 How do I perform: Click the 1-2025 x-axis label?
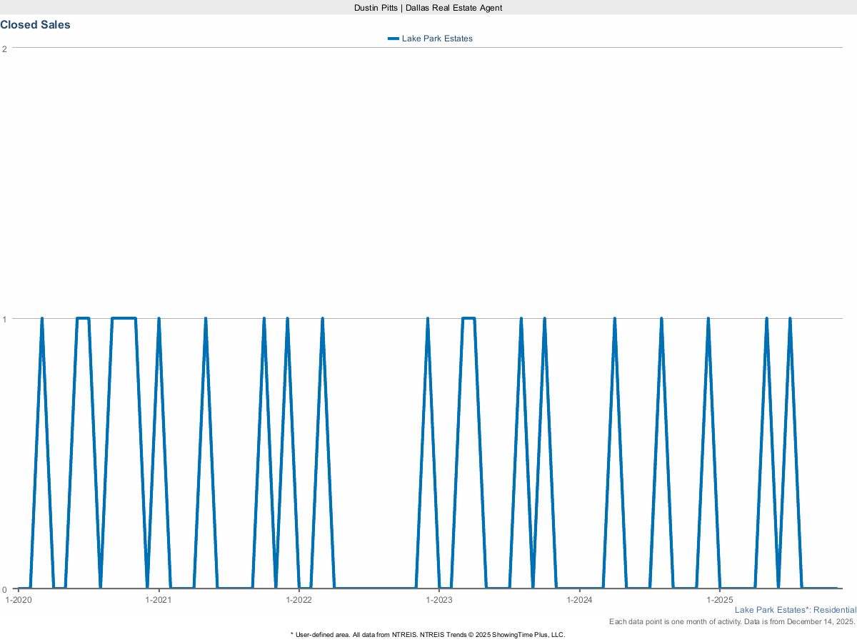point(719,600)
